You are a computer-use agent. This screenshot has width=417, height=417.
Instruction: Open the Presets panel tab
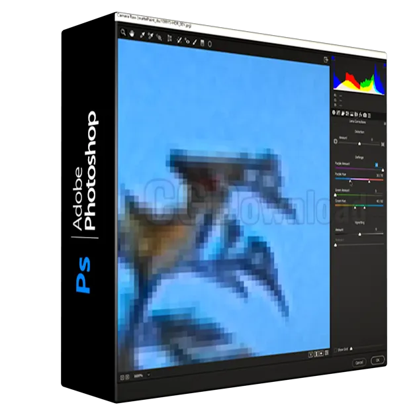tap(369, 115)
